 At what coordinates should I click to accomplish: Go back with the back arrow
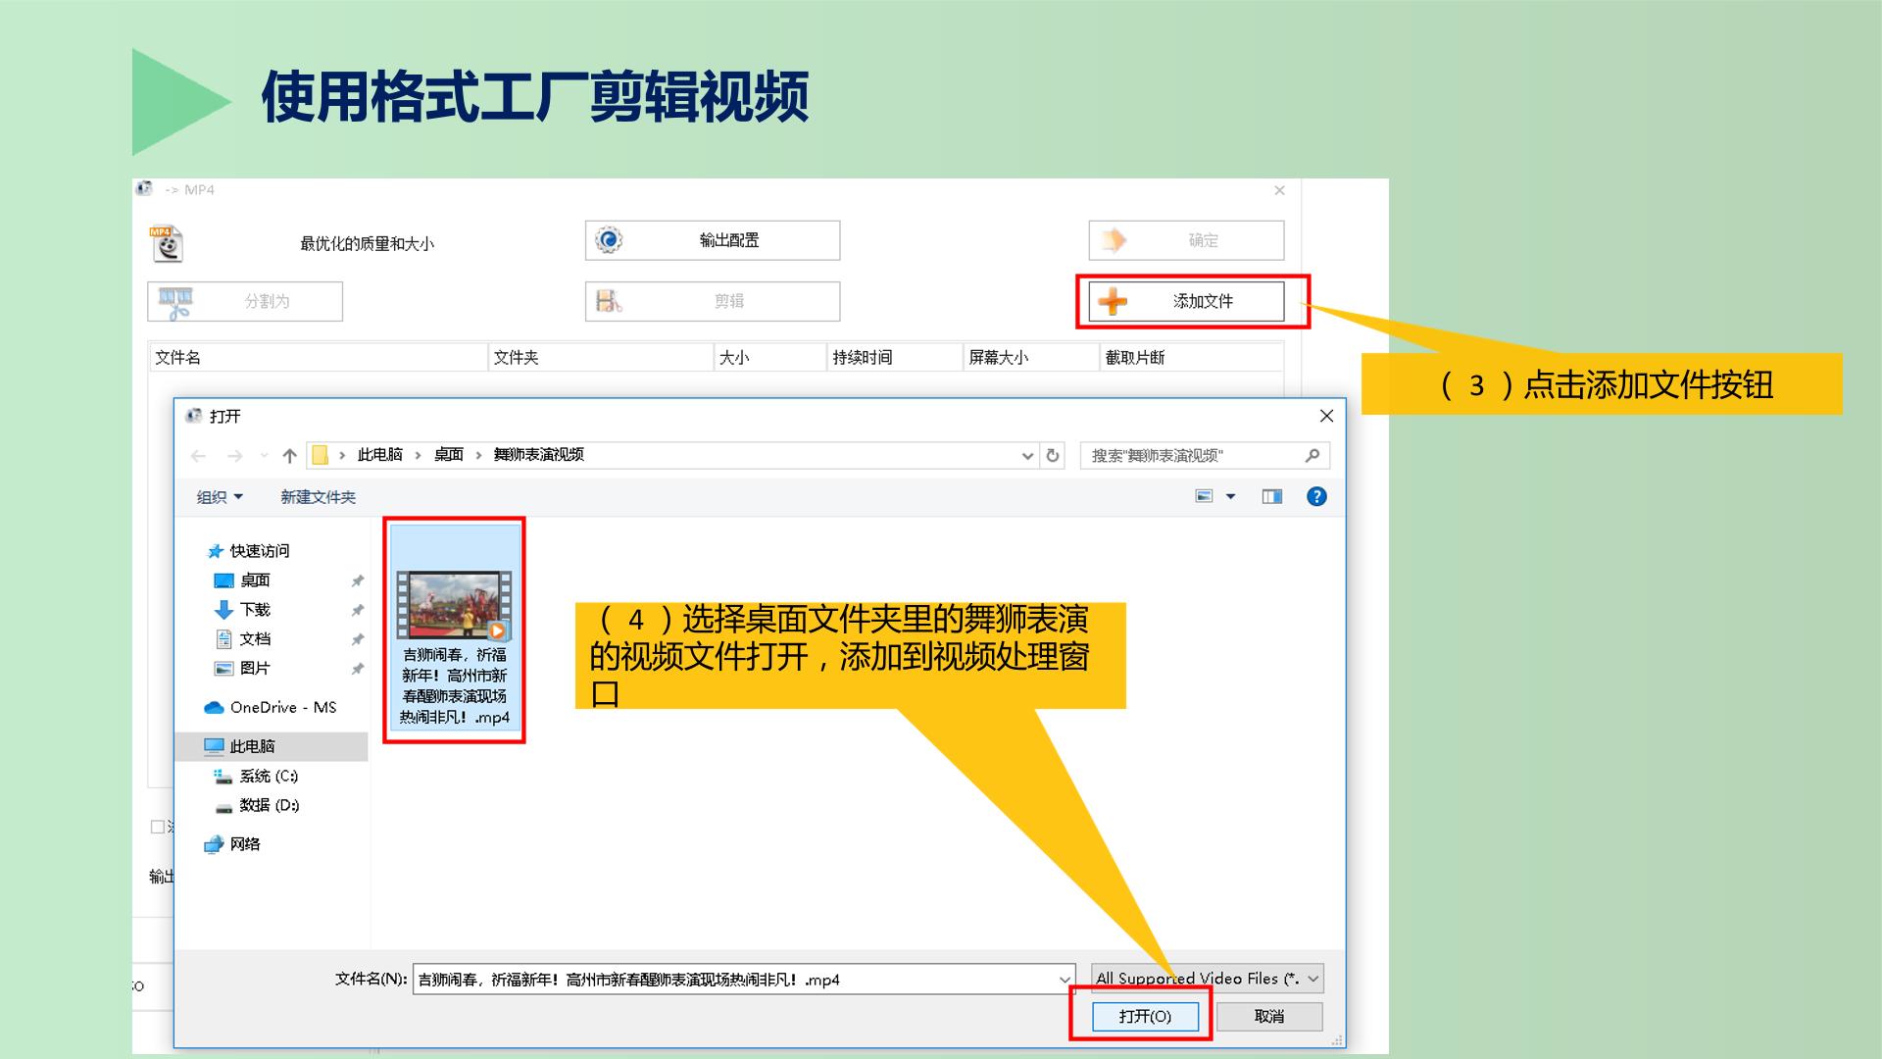[199, 455]
